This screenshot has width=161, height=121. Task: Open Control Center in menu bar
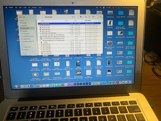tap(118, 8)
